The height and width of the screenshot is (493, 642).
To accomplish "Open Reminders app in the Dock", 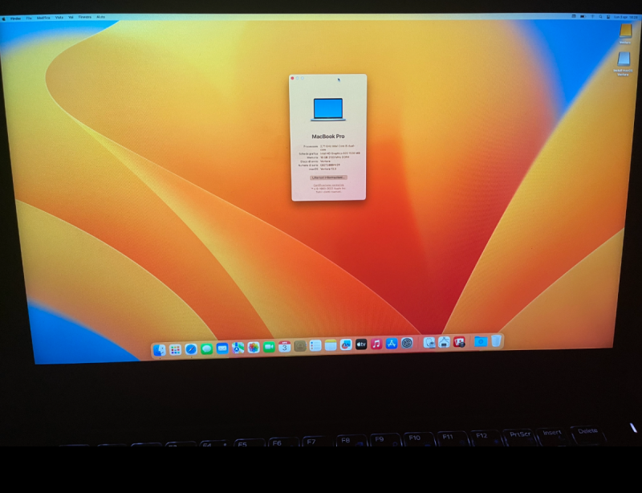I will 315,345.
